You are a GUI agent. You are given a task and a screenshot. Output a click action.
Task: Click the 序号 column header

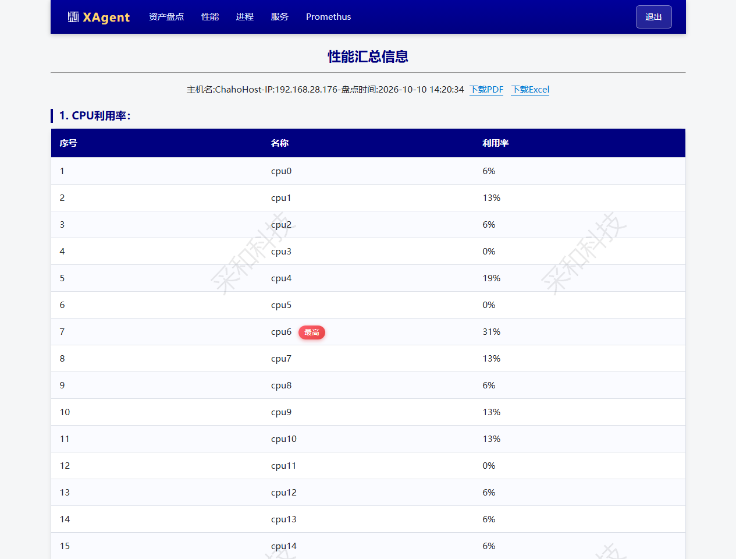click(x=69, y=143)
